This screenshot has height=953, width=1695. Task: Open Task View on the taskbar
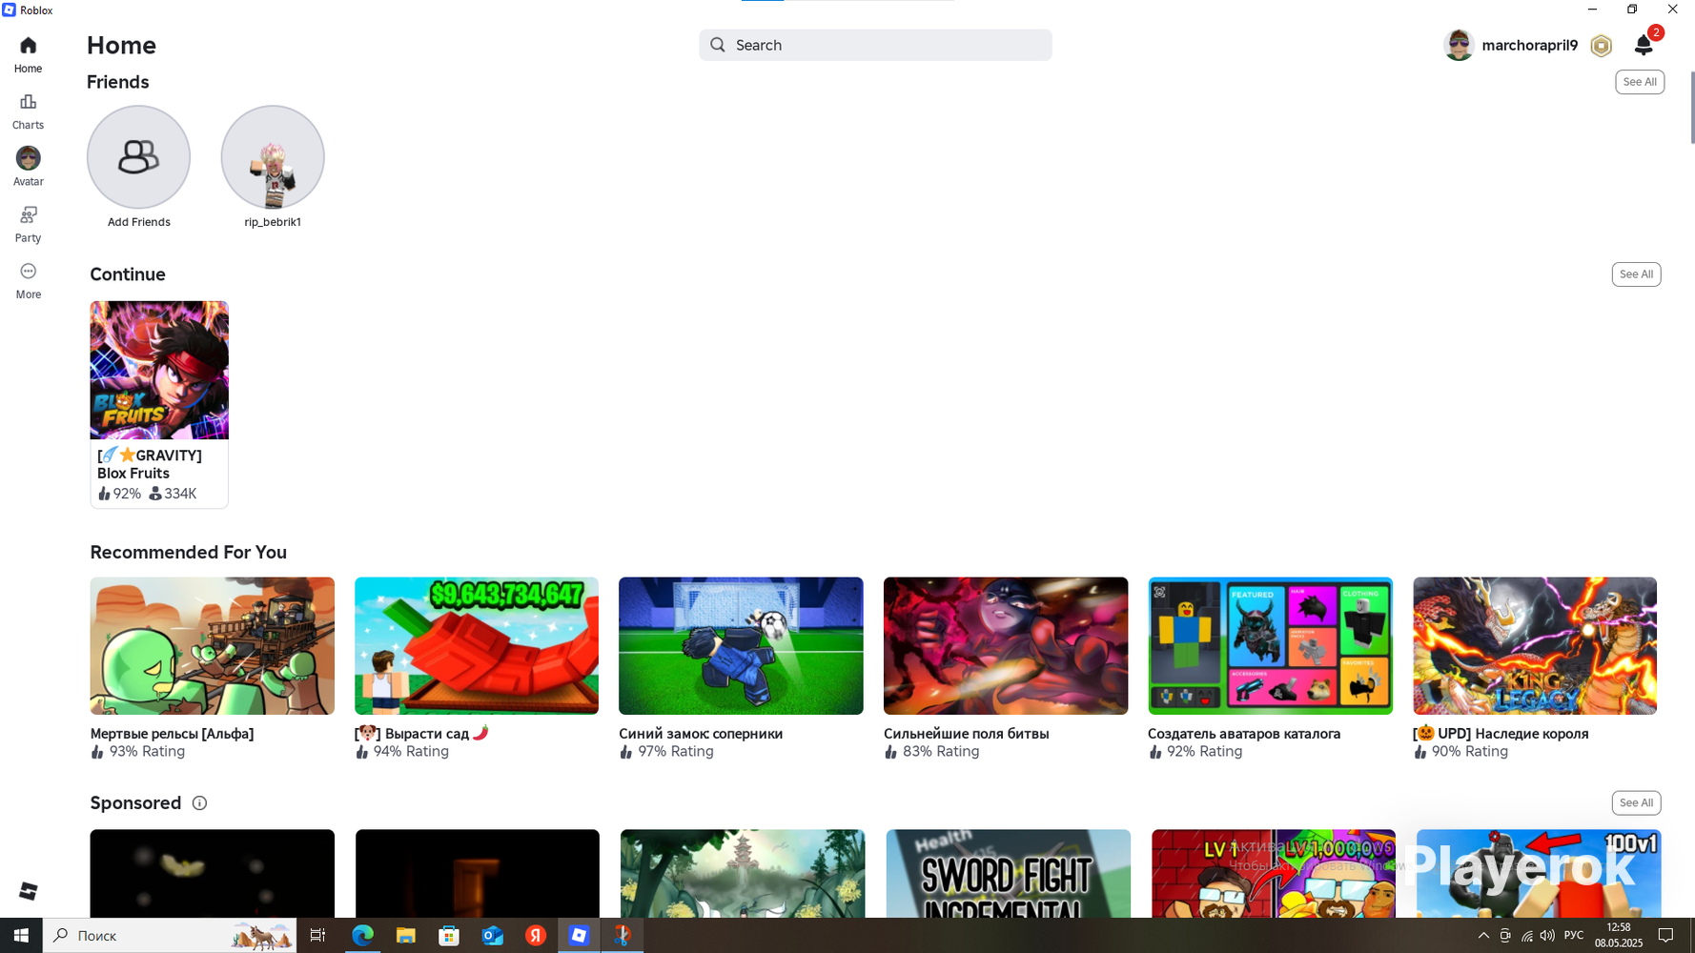tap(317, 935)
